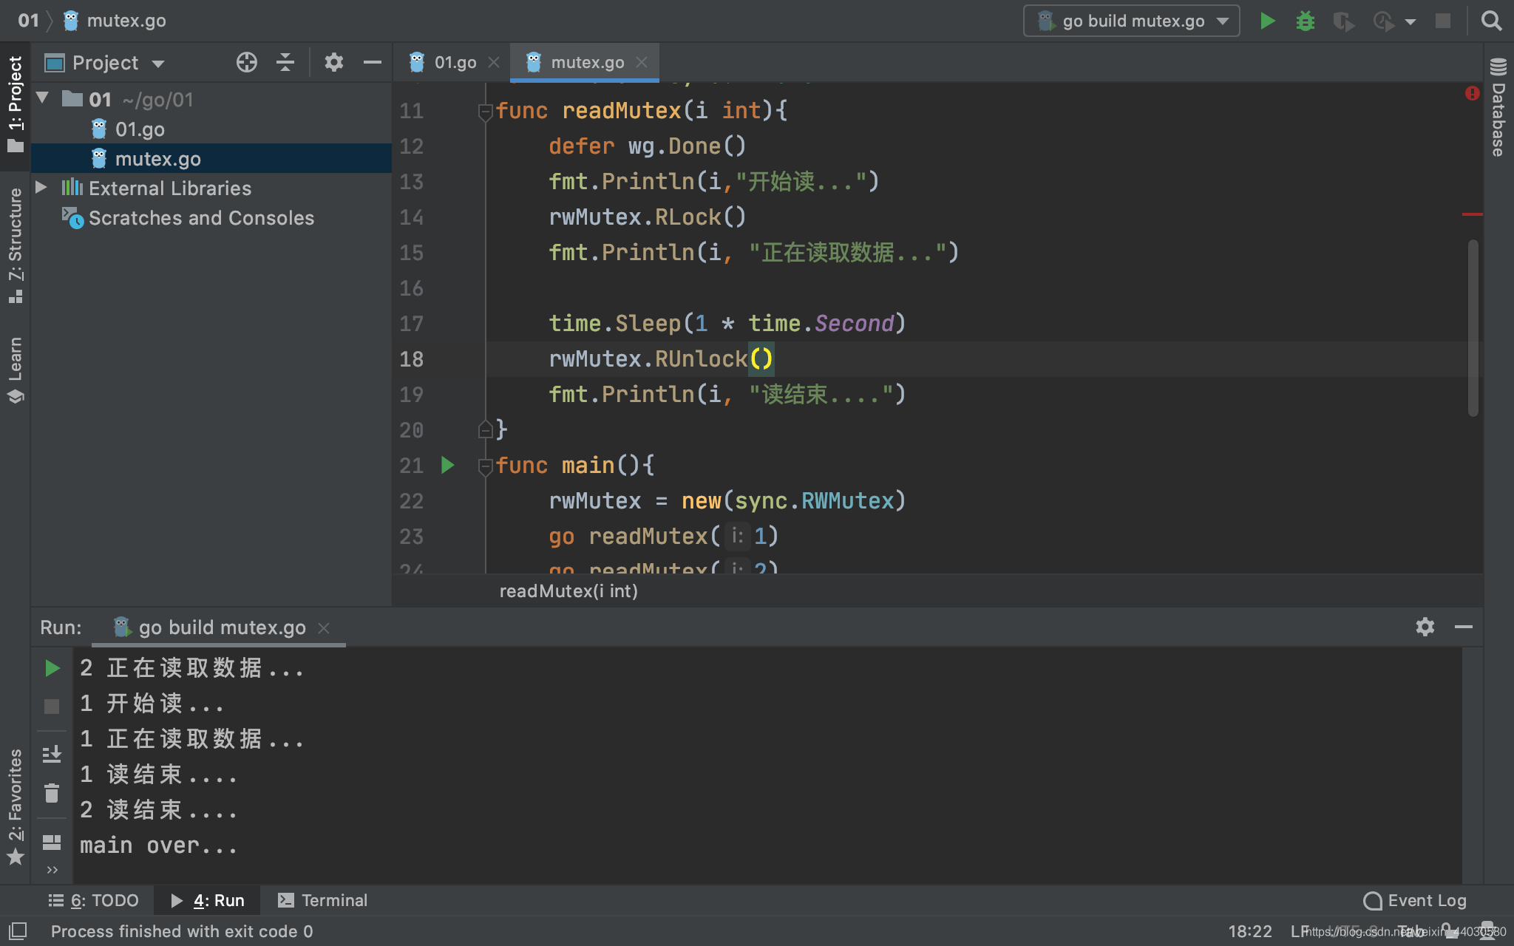This screenshot has width=1514, height=946.
Task: Click line number 16 in the gutter
Action: (412, 288)
